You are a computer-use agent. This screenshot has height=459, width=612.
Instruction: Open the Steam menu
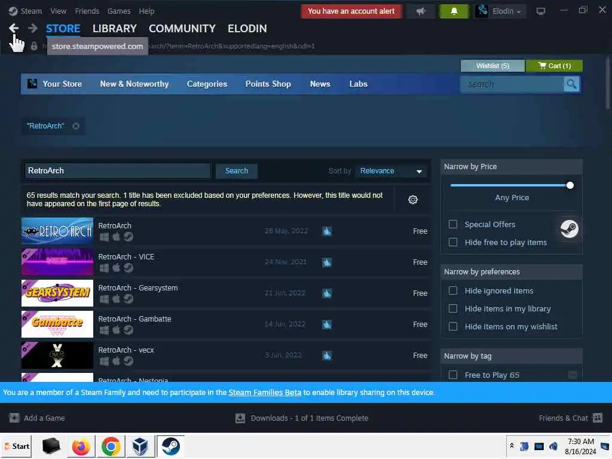pyautogui.click(x=31, y=11)
